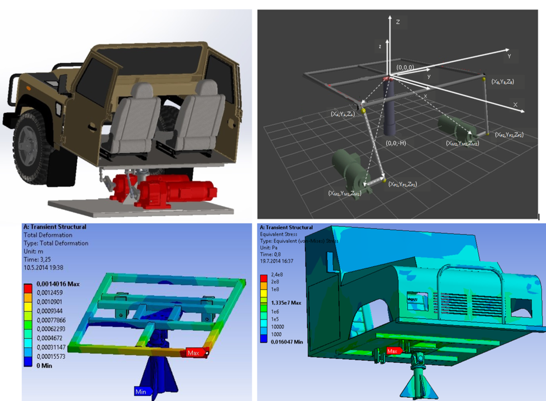Click the '(XP2,YP2,ZP2)' coordinate label

click(509, 135)
